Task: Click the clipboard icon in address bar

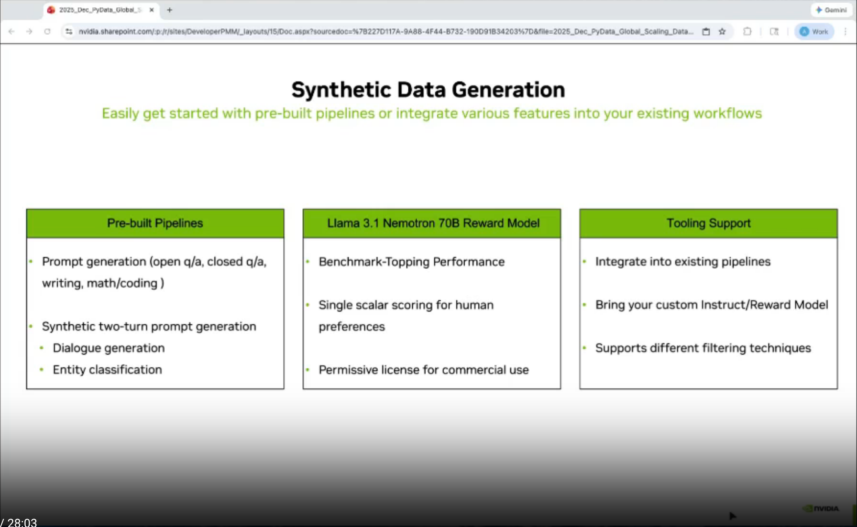Action: point(706,31)
